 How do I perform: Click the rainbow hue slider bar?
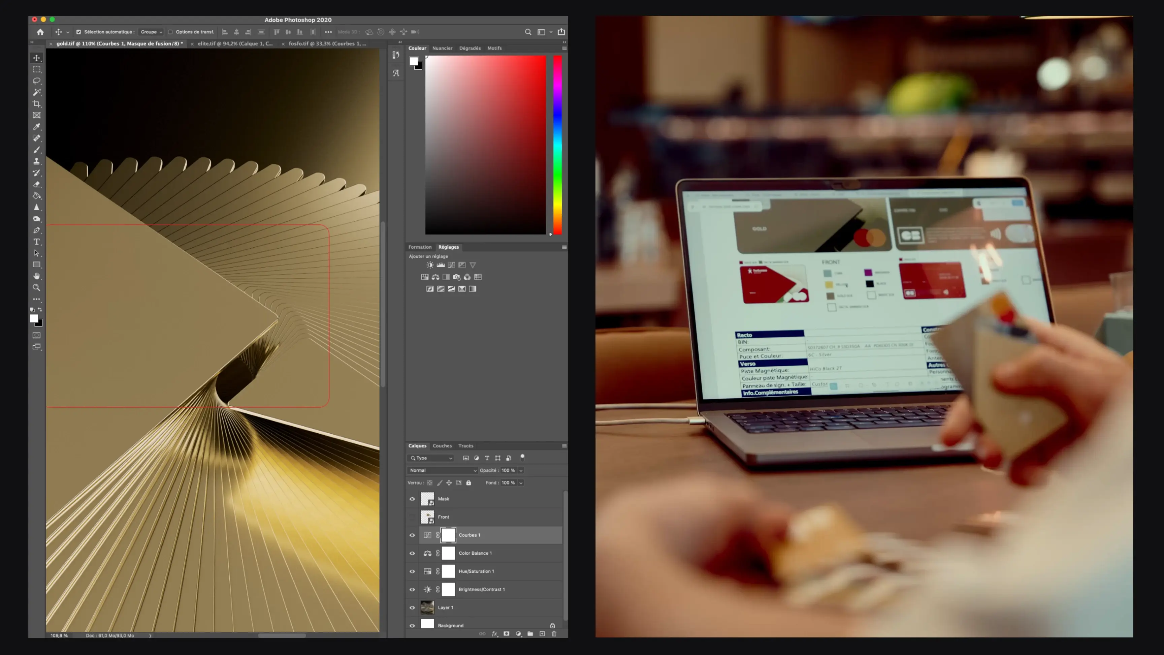558,145
